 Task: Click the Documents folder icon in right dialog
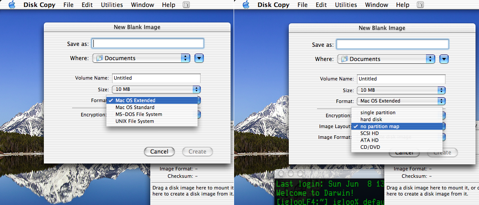pos(344,59)
